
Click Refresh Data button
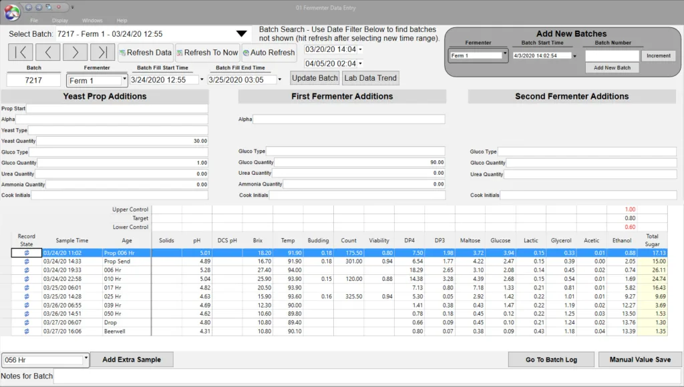(145, 53)
